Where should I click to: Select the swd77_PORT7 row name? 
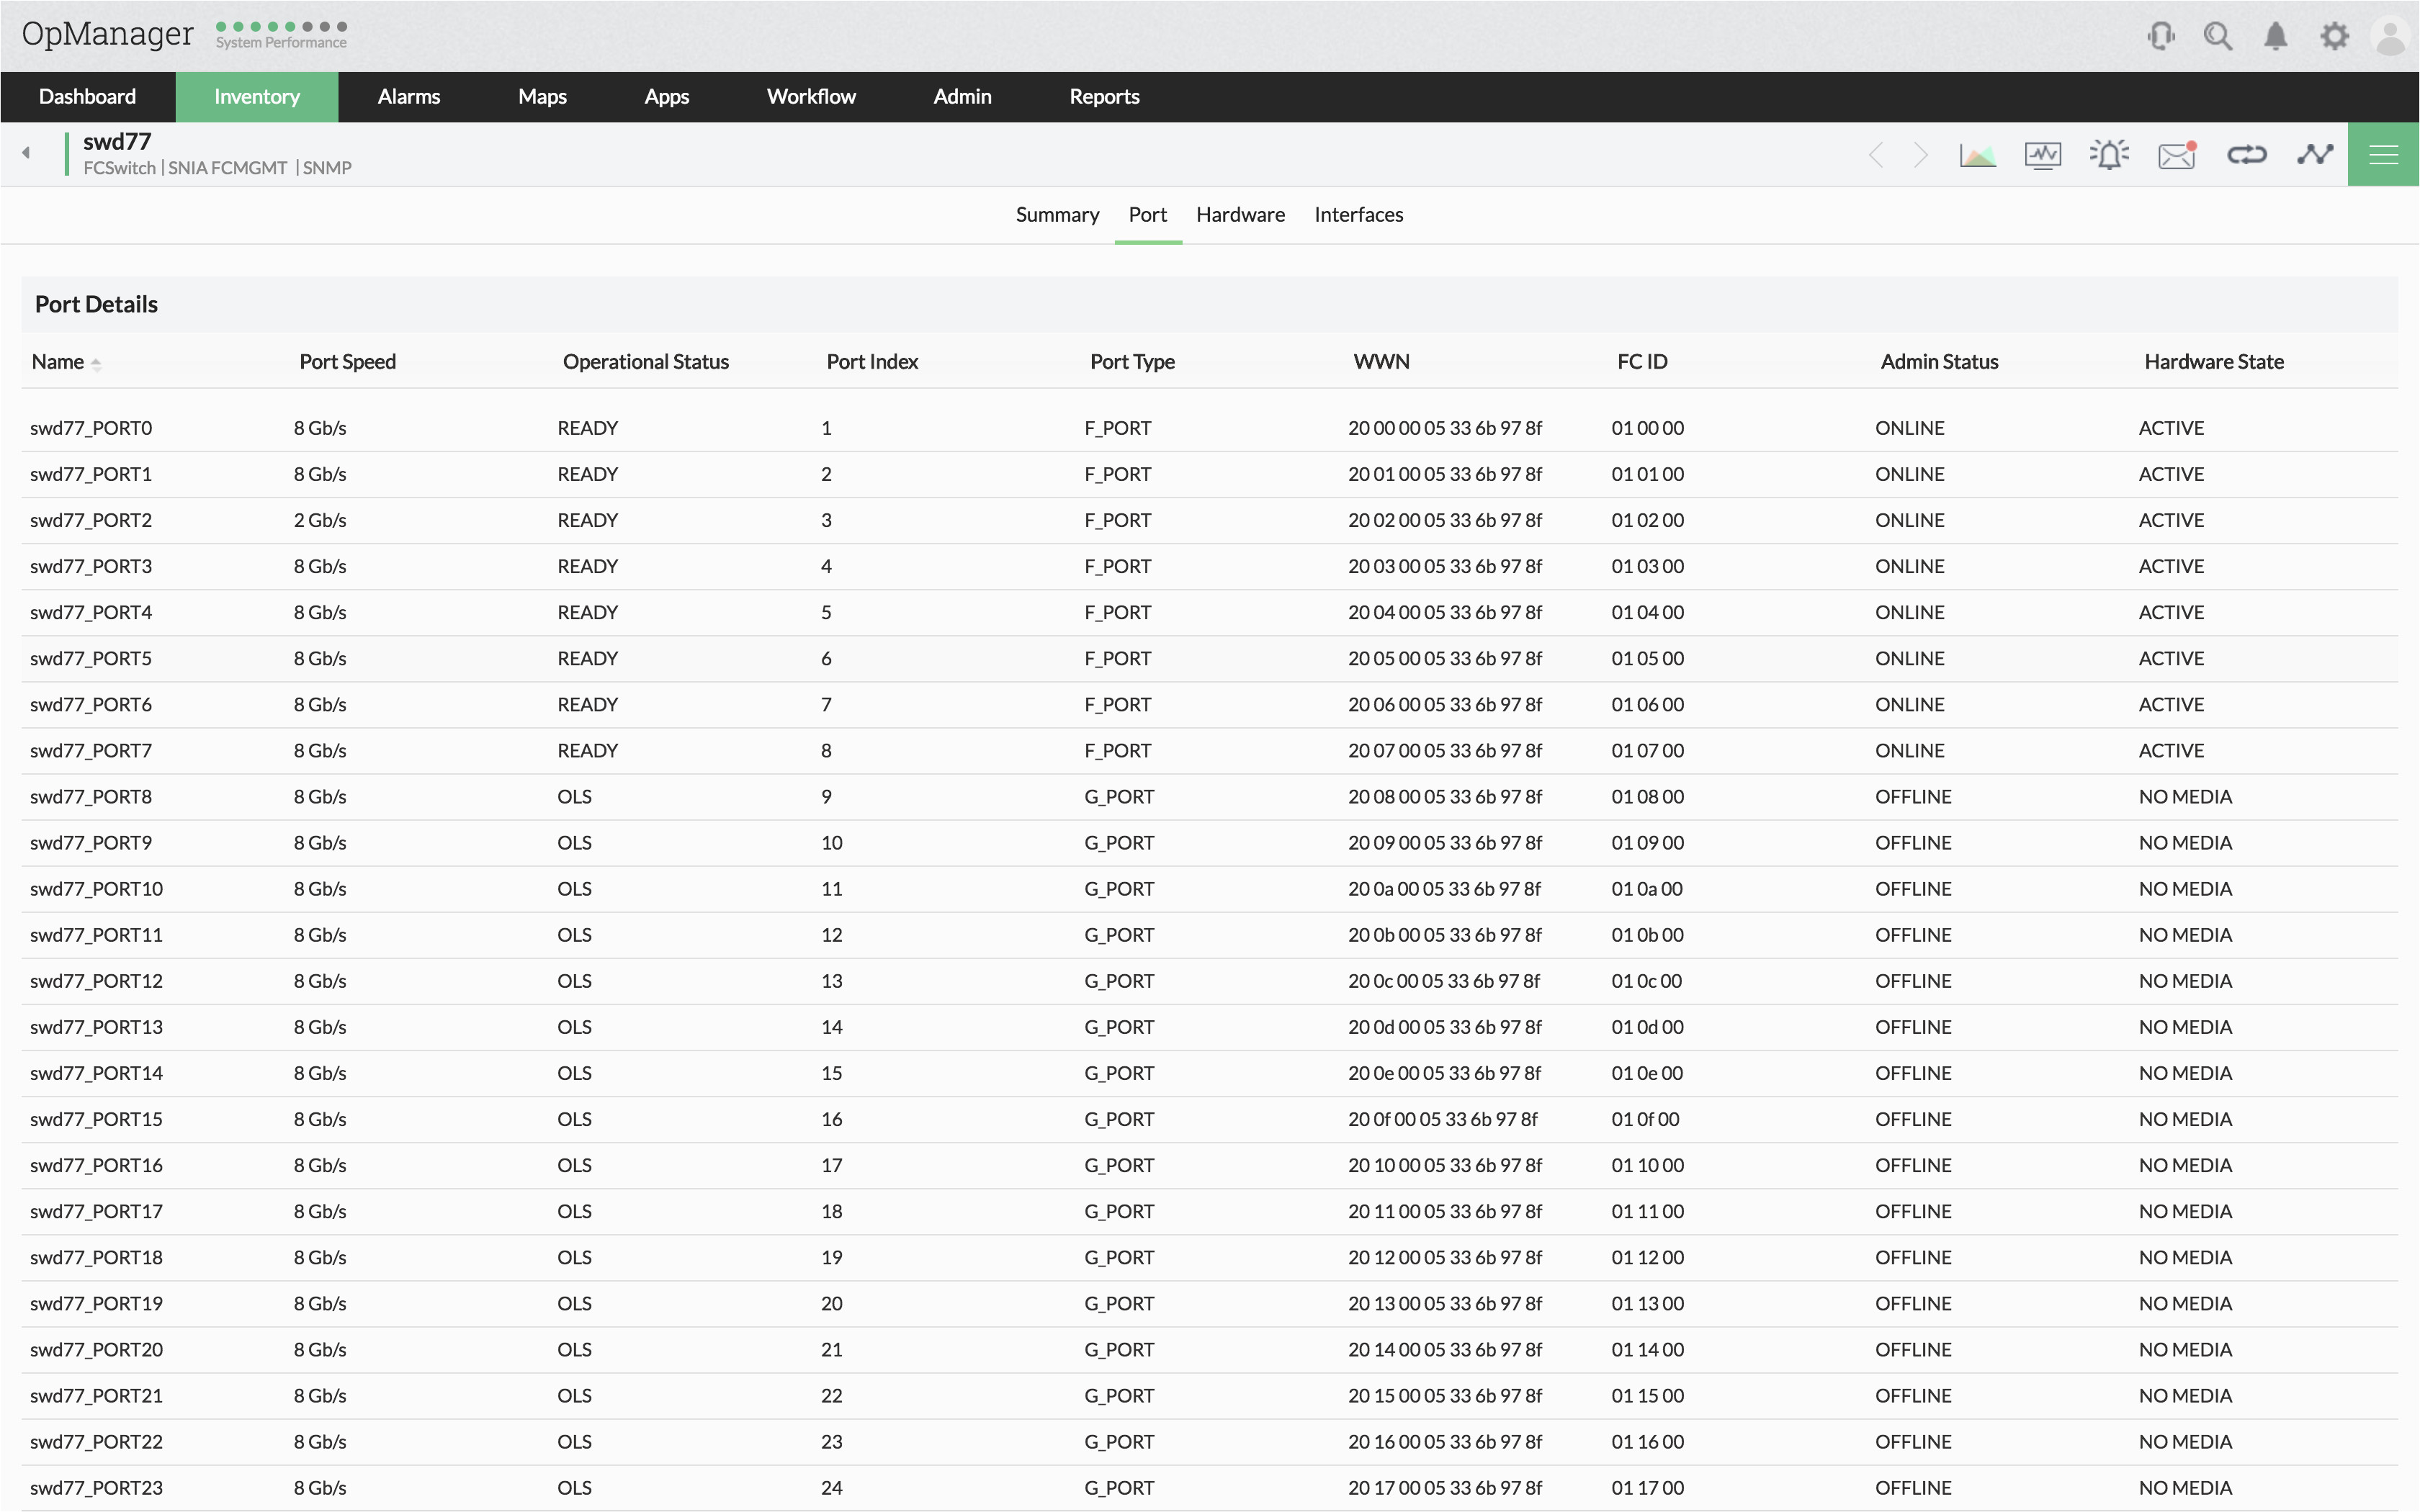tap(91, 750)
